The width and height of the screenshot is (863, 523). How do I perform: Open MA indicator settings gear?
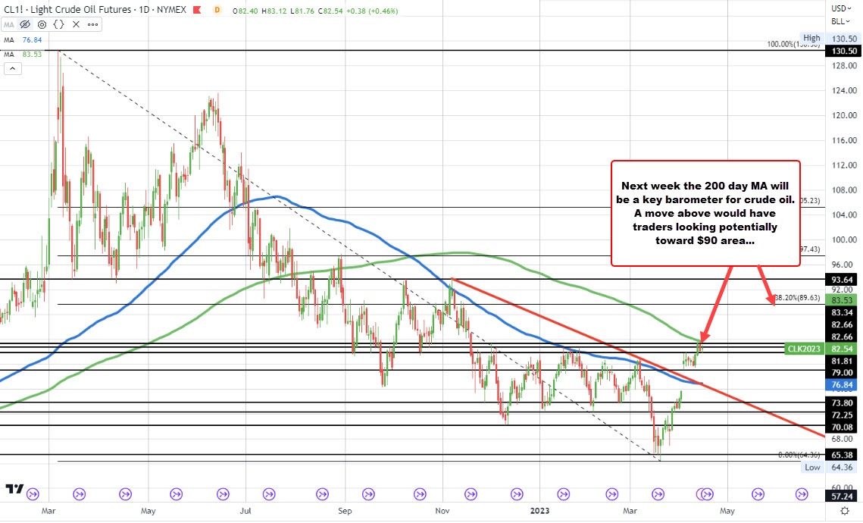[x=42, y=24]
